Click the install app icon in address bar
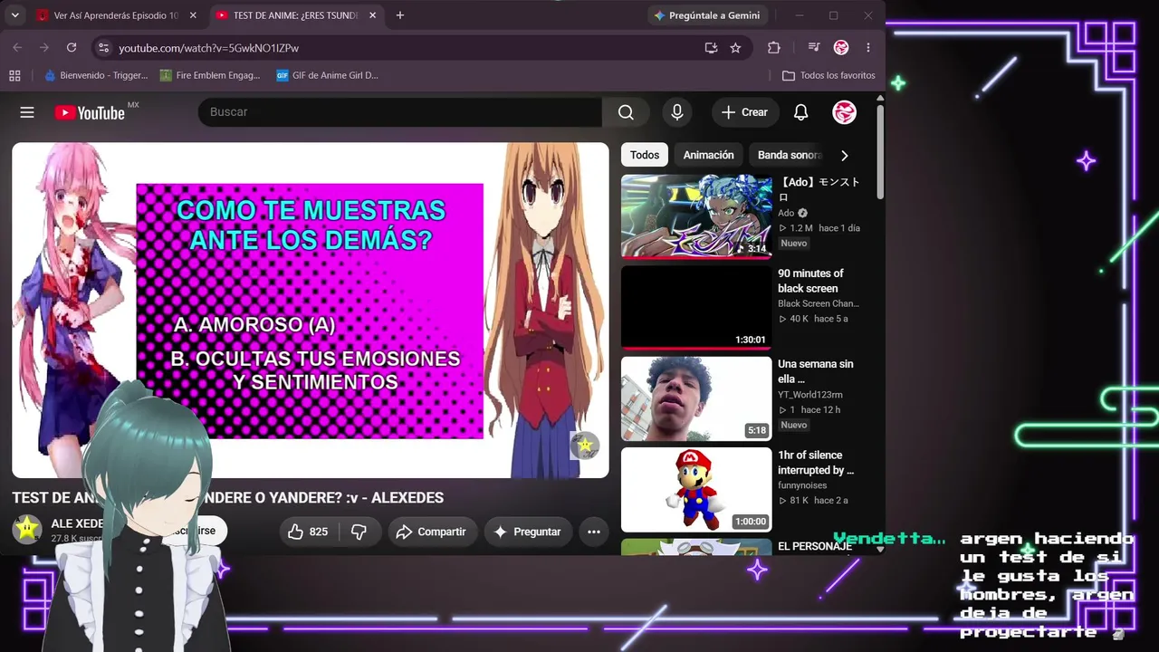Screen dimensions: 1159x652 click(x=711, y=48)
